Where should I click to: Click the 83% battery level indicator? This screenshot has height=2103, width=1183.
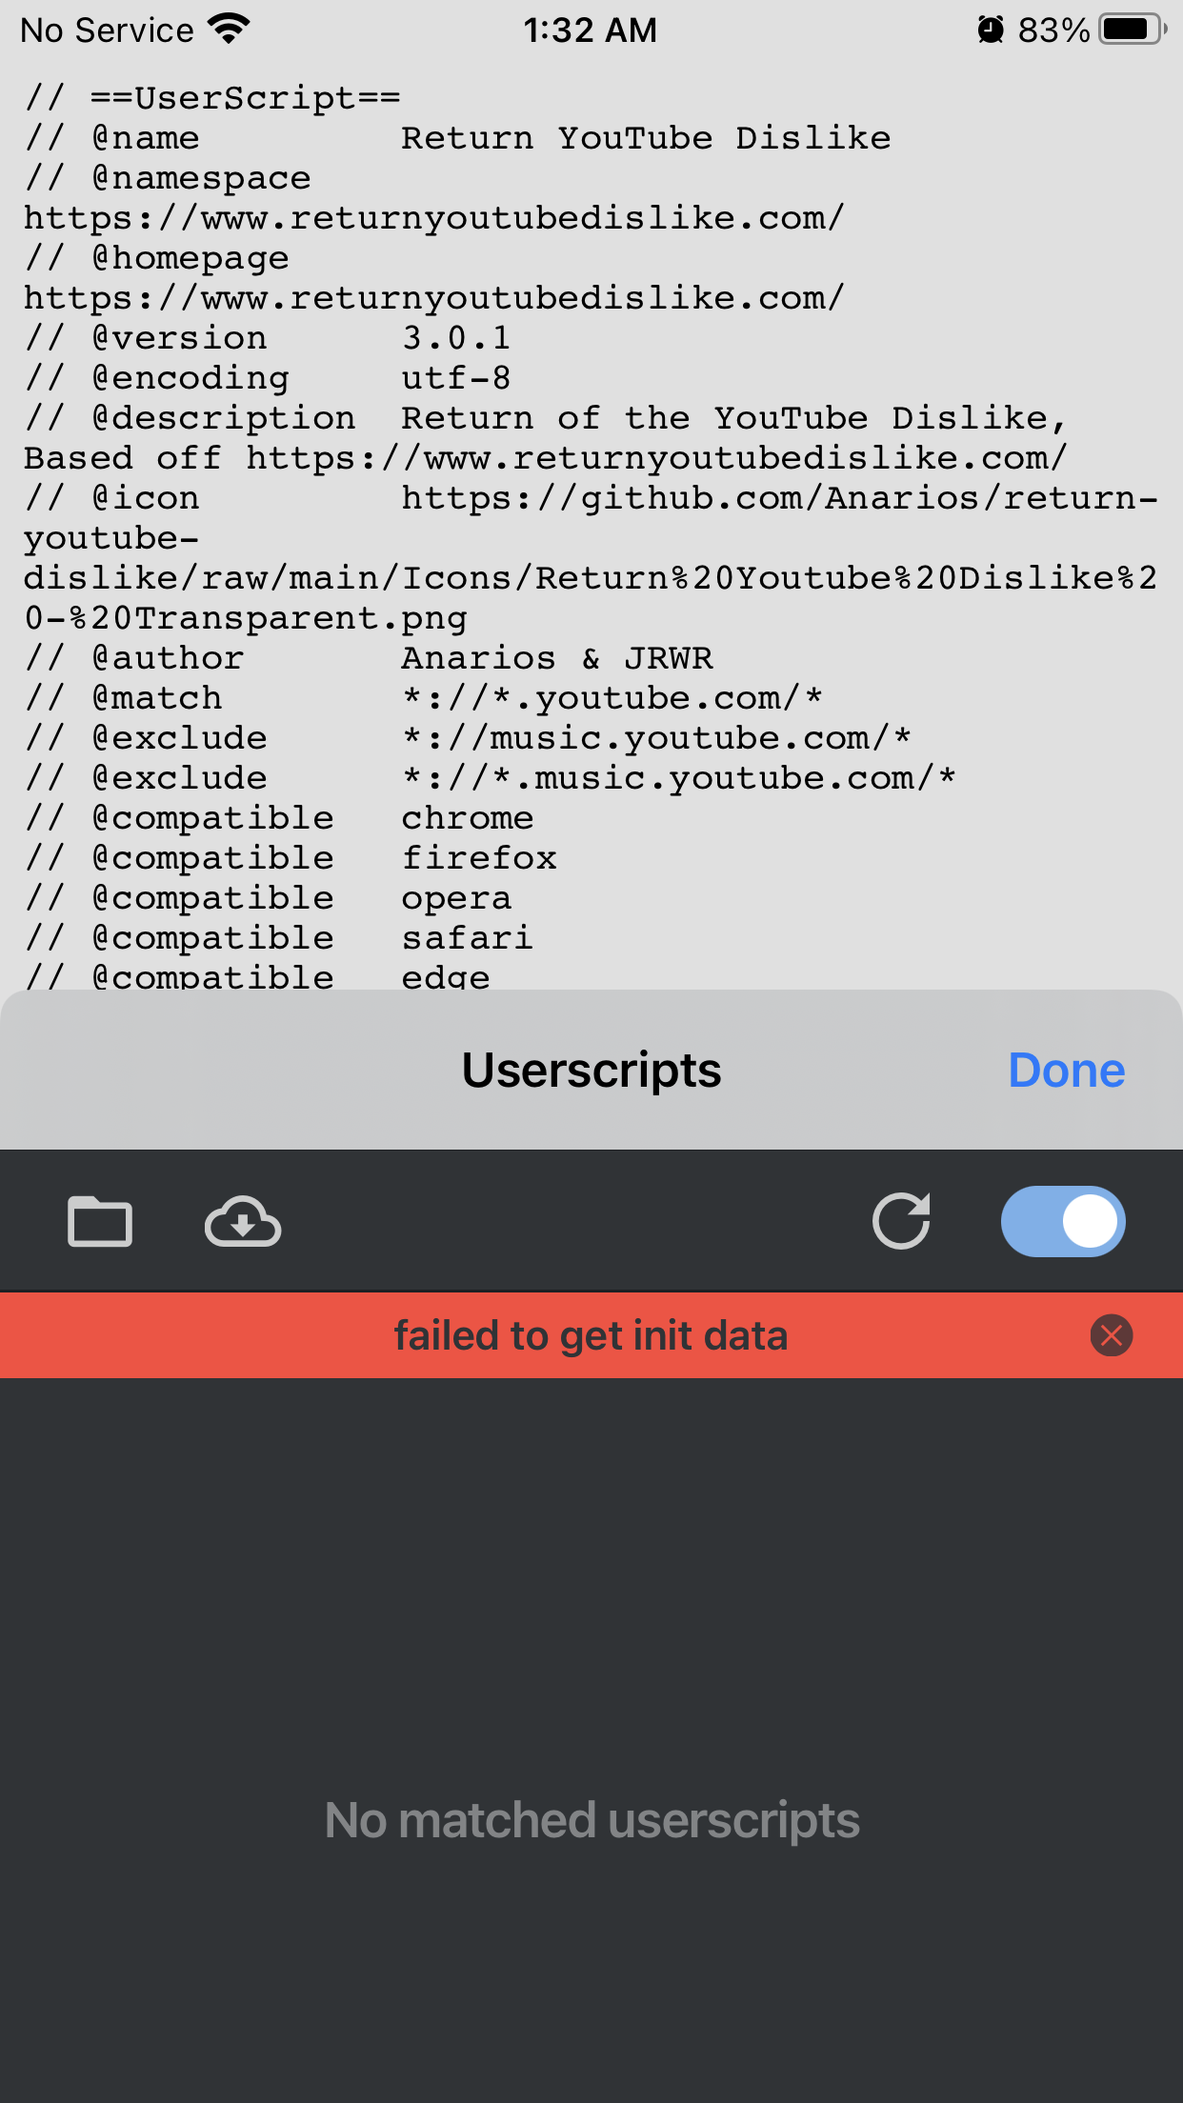coord(1053,30)
